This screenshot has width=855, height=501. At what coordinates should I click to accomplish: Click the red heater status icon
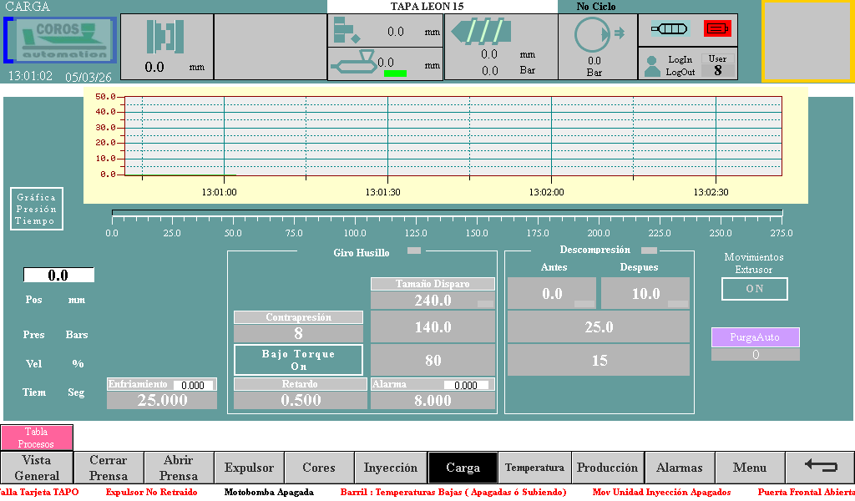[x=717, y=28]
